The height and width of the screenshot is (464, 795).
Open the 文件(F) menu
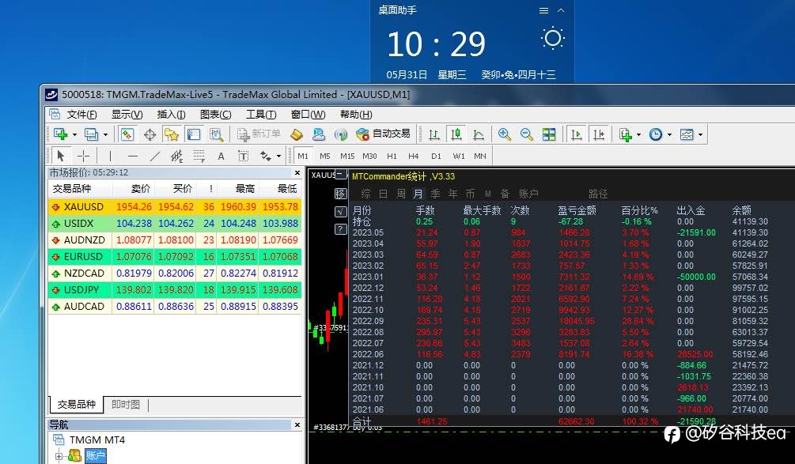(81, 115)
